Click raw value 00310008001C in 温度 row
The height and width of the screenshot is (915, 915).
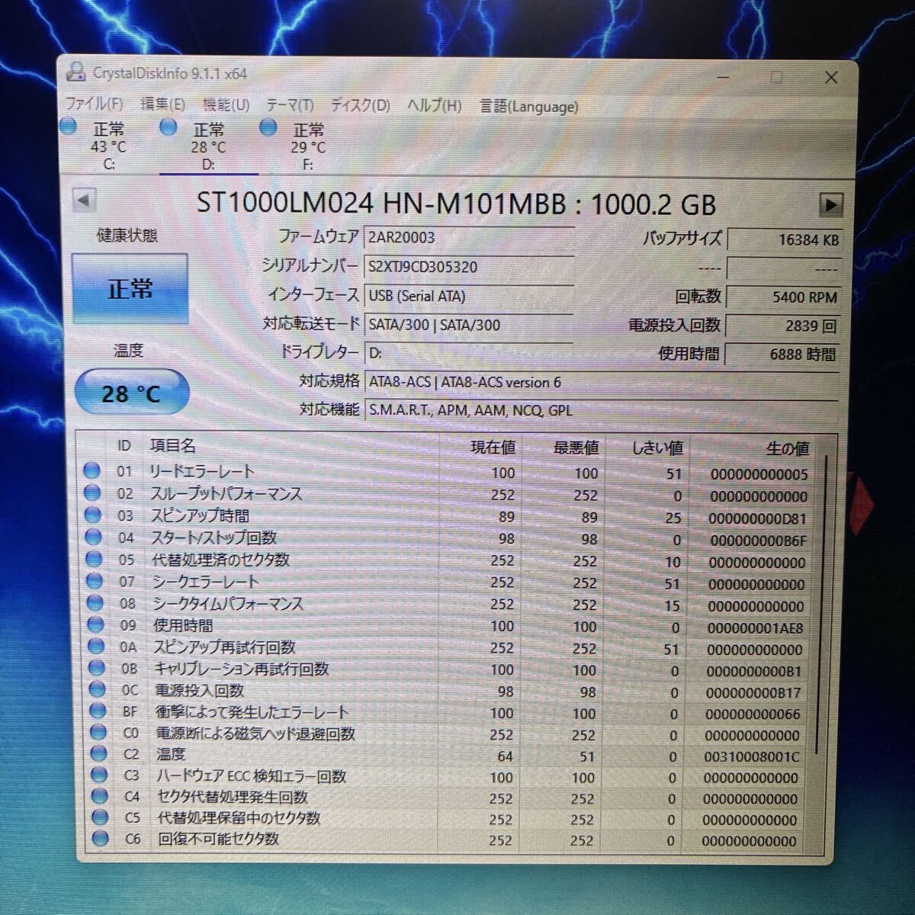(752, 757)
